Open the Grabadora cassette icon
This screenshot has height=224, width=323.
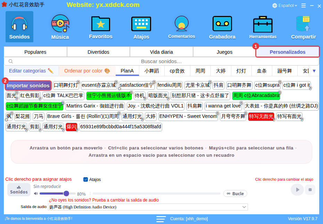click(222, 27)
